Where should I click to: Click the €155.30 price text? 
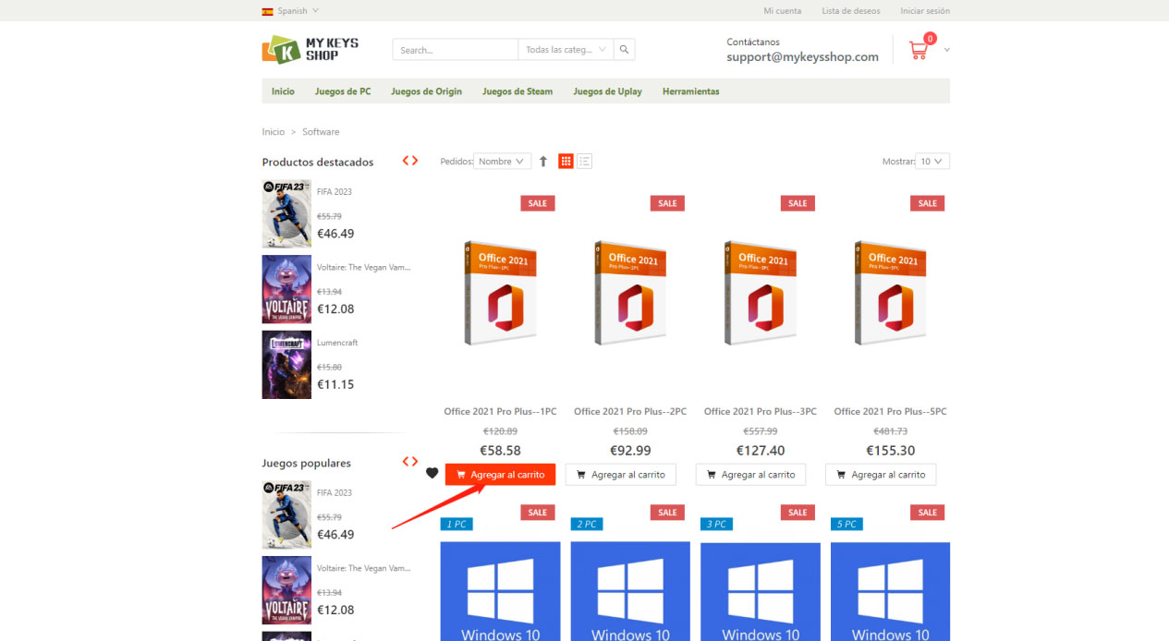(890, 451)
